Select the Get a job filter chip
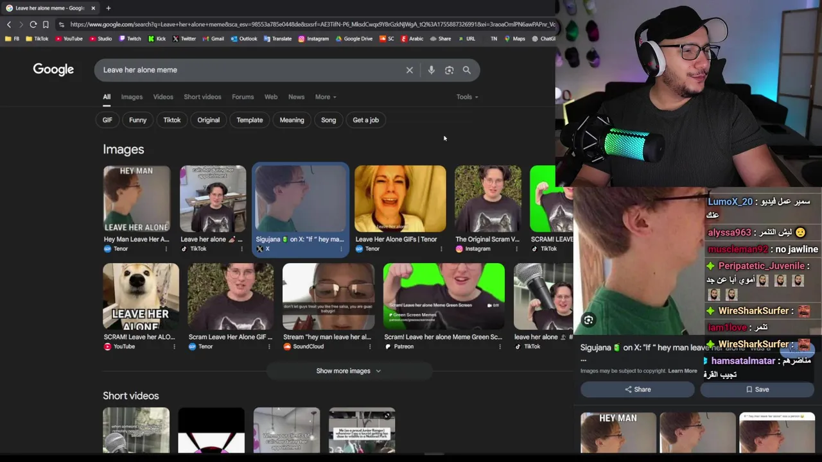This screenshot has height=462, width=822. click(366, 120)
